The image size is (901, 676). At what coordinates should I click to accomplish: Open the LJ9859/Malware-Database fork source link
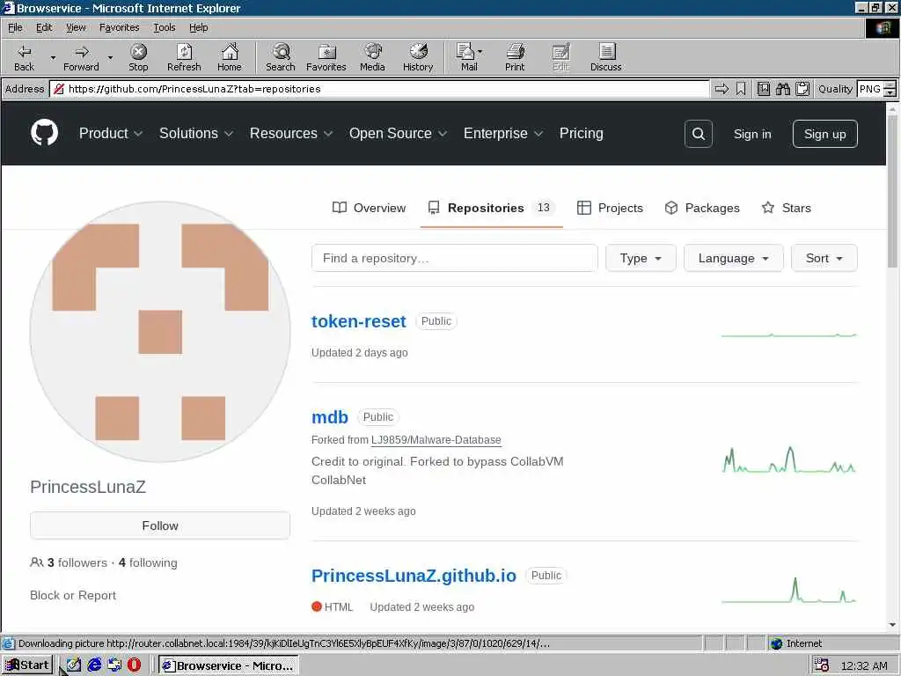(436, 440)
